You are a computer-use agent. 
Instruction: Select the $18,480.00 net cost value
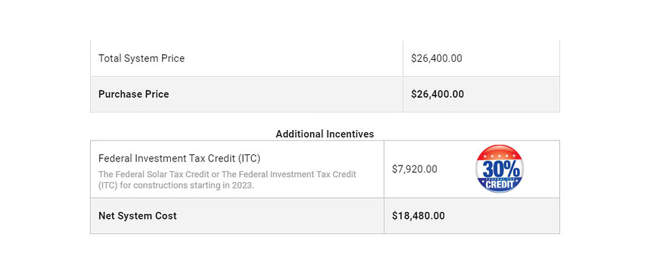tap(418, 216)
